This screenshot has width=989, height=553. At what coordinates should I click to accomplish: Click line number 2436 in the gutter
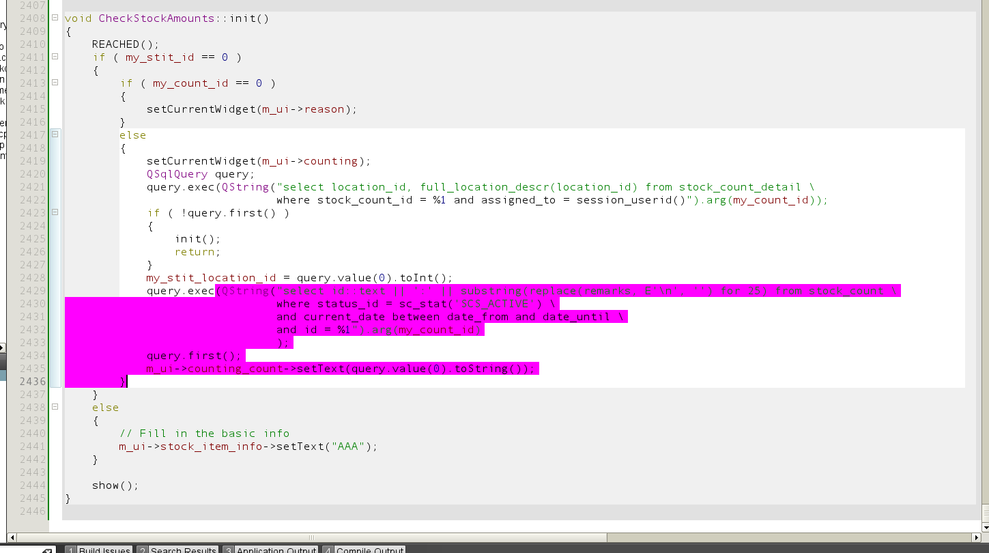tap(33, 382)
